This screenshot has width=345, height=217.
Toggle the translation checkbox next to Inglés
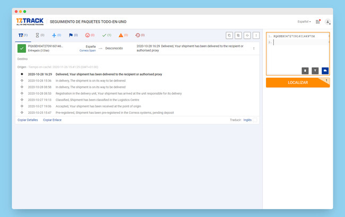click(x=255, y=120)
